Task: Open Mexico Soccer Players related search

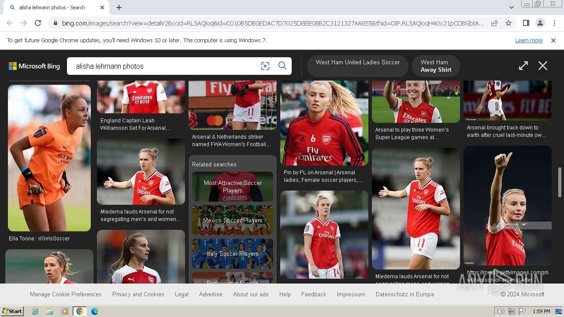Action: point(233,220)
